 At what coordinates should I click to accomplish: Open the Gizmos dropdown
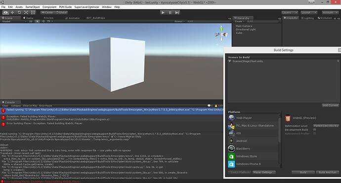[179, 22]
